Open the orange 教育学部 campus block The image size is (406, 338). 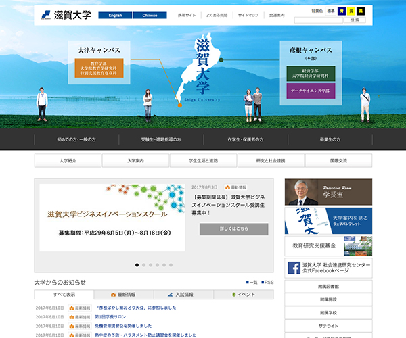(99, 68)
